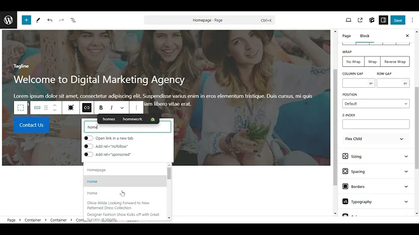Viewport: 419px width, 235px height.
Task: Choose the highlighted Home suggestion
Action: 125,181
